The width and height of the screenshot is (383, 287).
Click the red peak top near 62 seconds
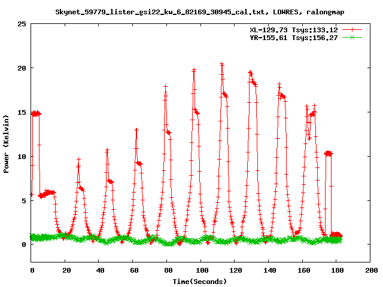[x=136, y=130]
